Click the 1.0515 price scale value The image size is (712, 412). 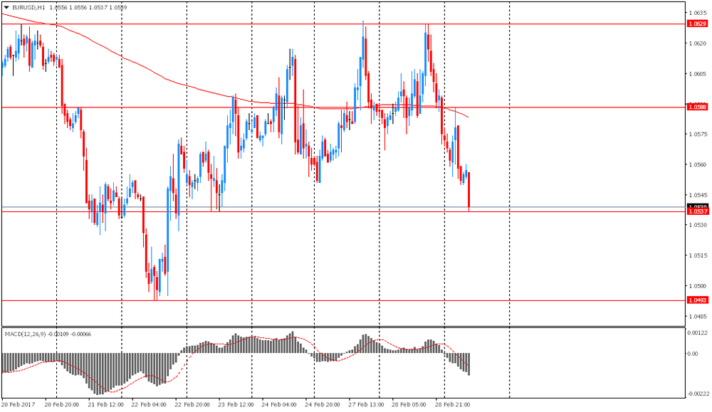click(698, 255)
